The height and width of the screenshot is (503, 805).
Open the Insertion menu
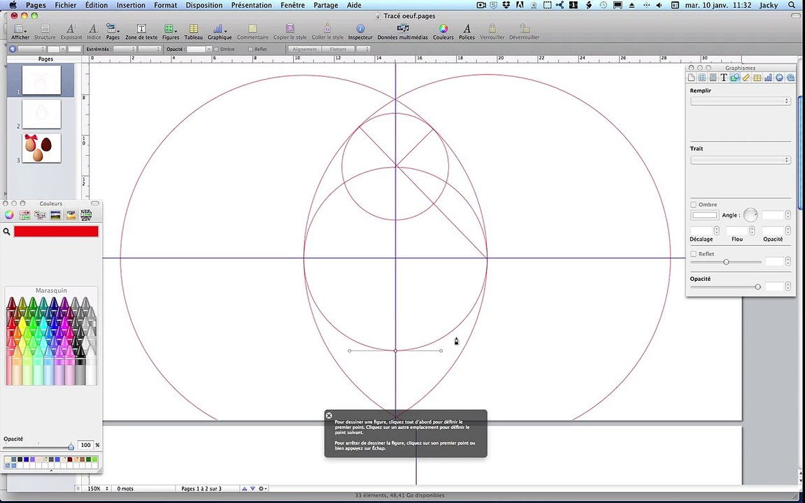pos(131,5)
